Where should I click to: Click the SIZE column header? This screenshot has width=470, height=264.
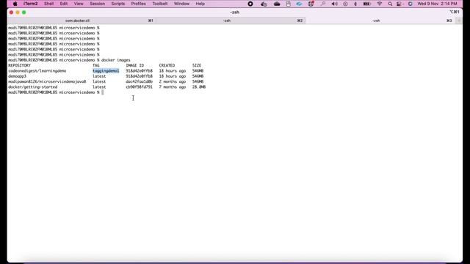[x=197, y=65]
